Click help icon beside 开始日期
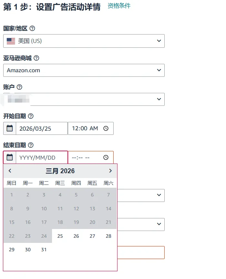The image size is (226, 279). click(31, 116)
